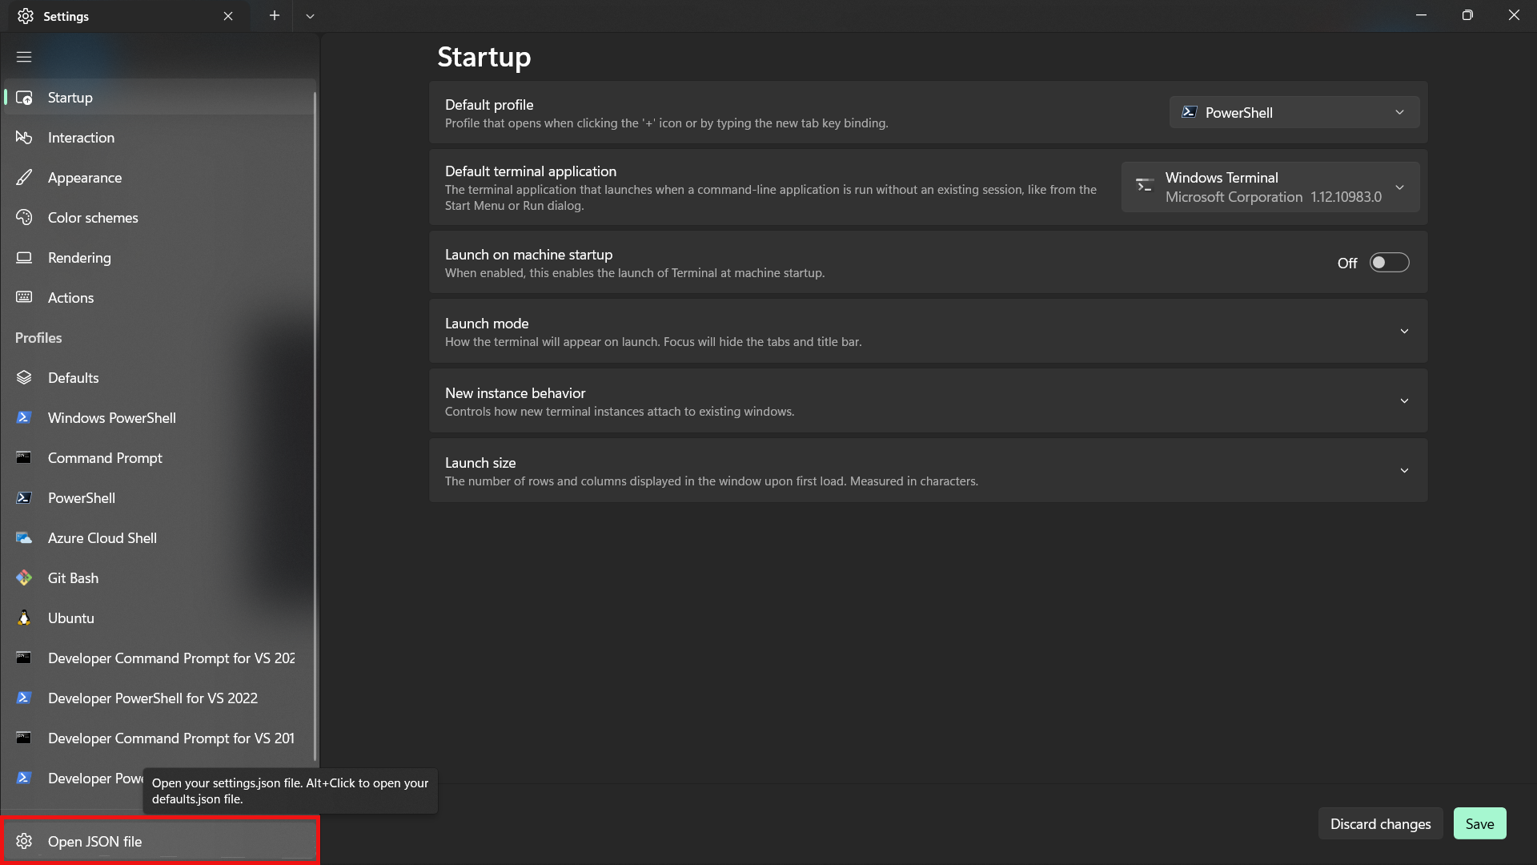Viewport: 1537px width, 865px height.
Task: Click the Startup sidebar icon
Action: click(x=24, y=98)
